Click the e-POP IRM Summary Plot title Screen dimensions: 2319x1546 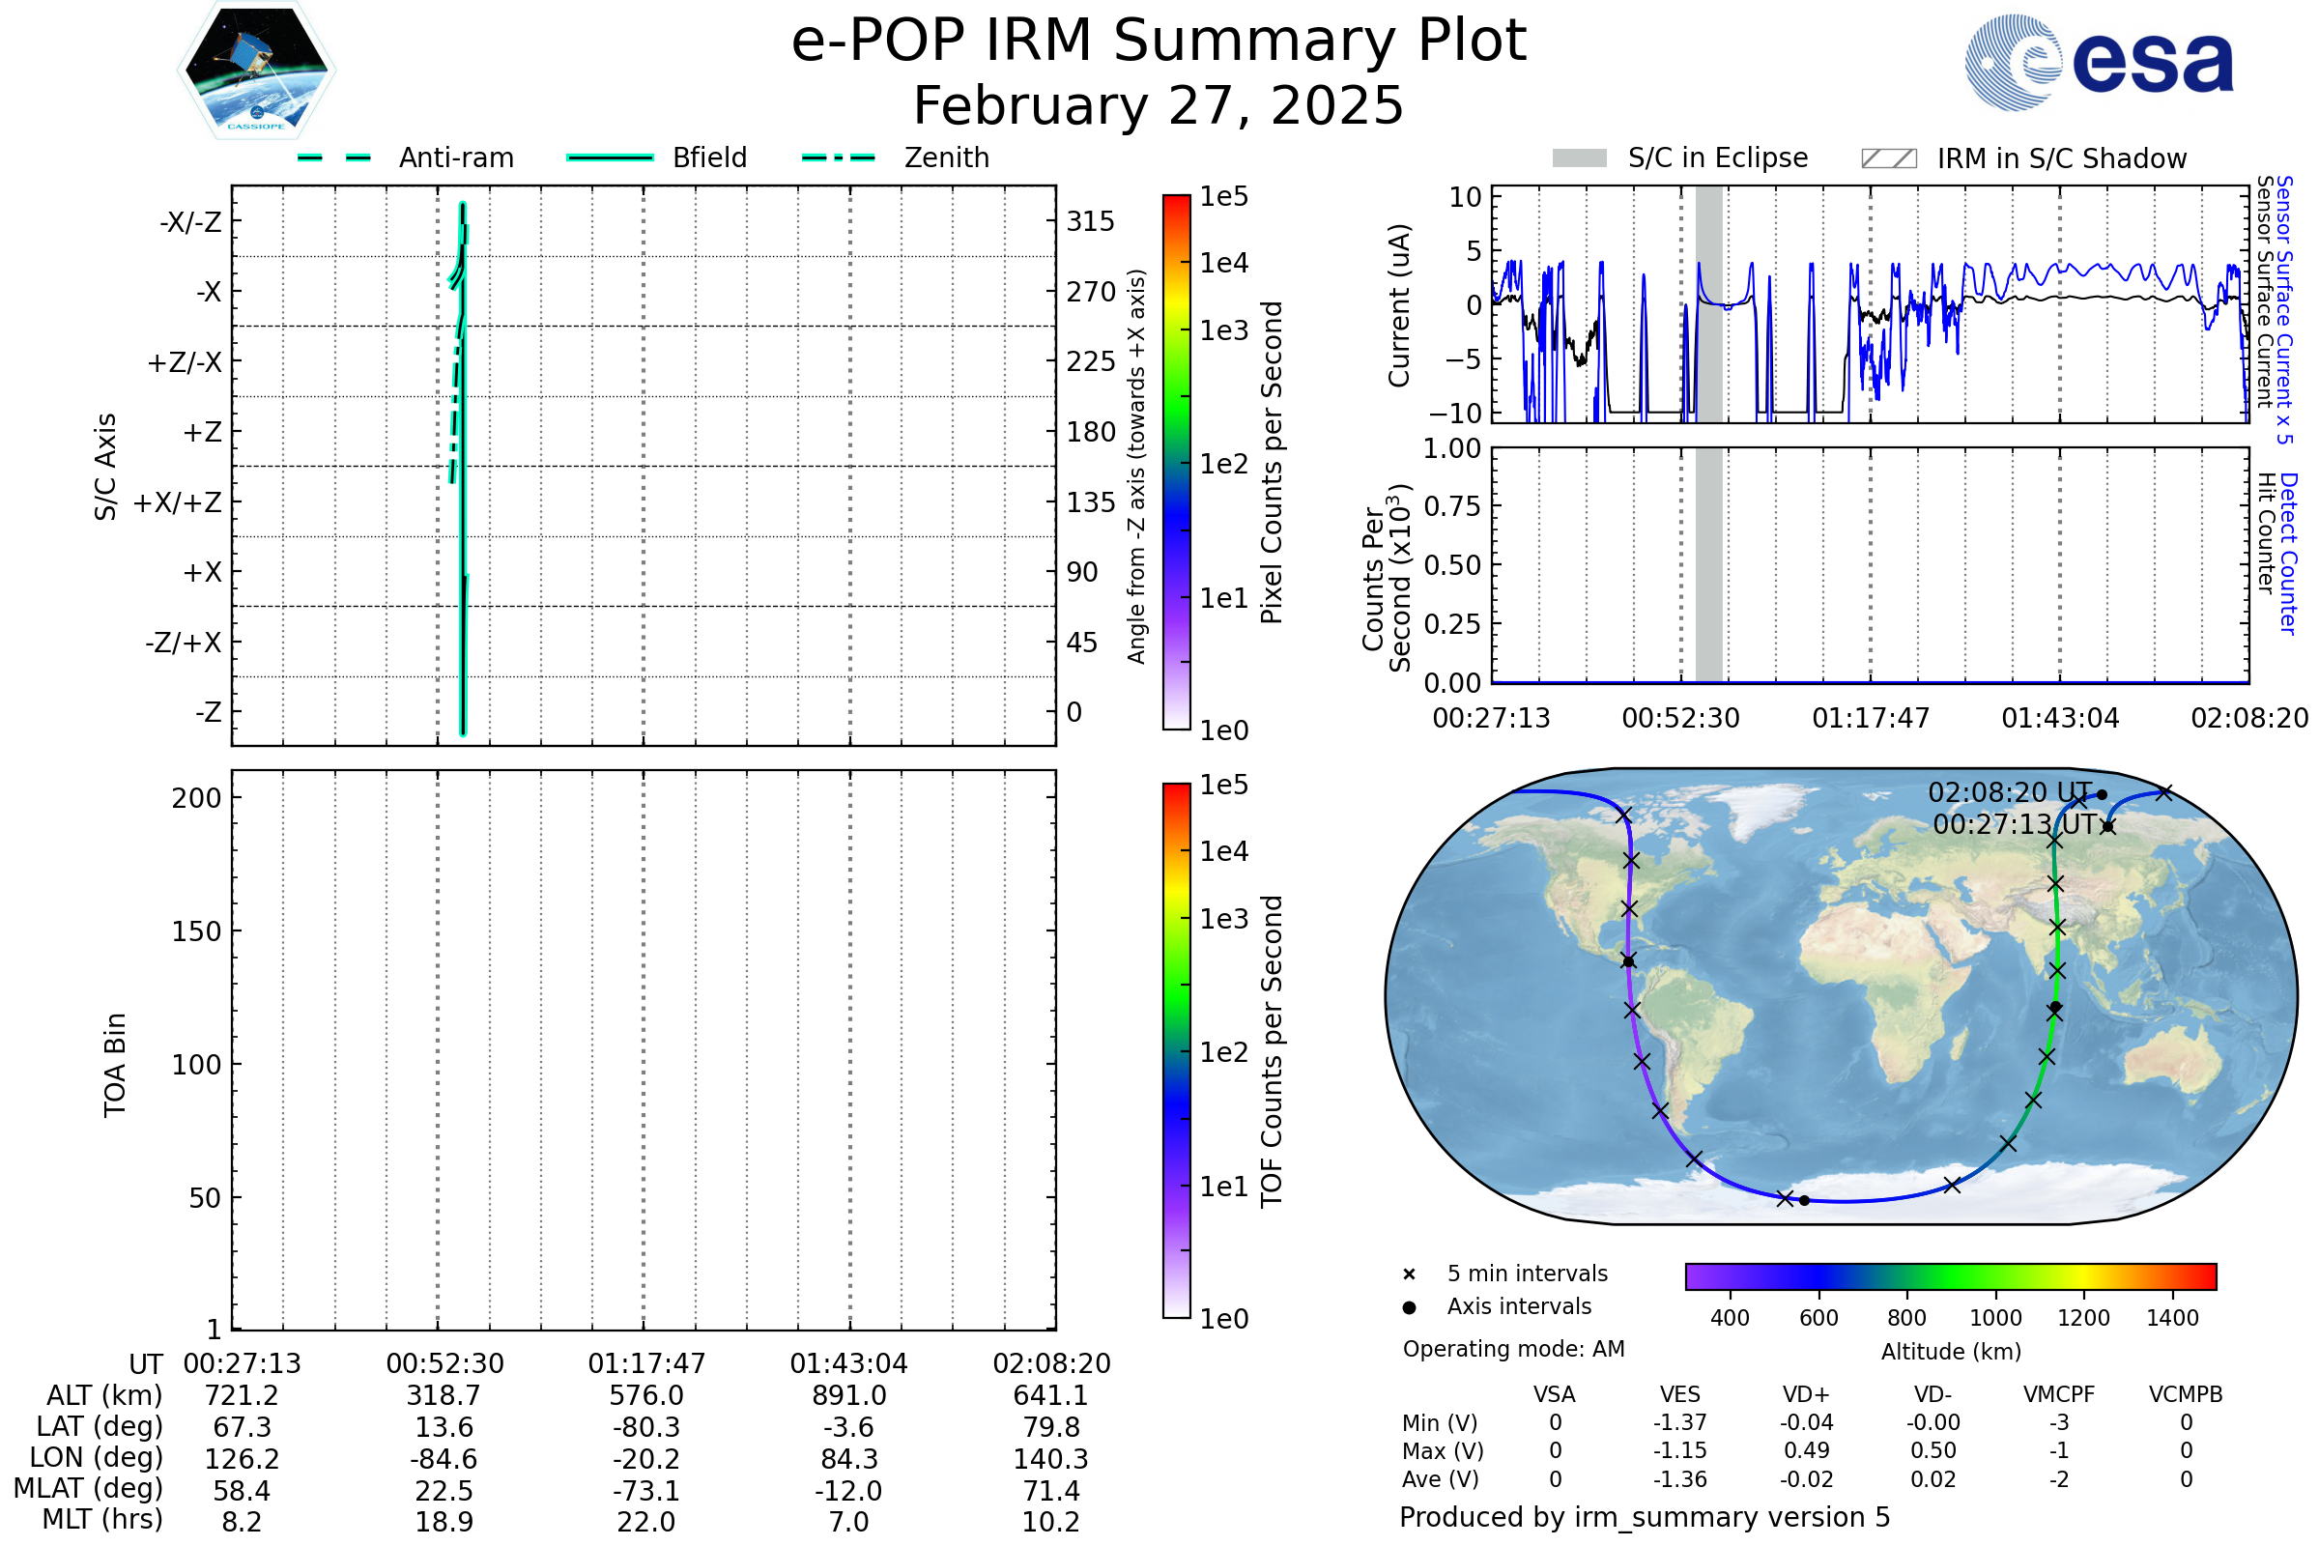1159,42
